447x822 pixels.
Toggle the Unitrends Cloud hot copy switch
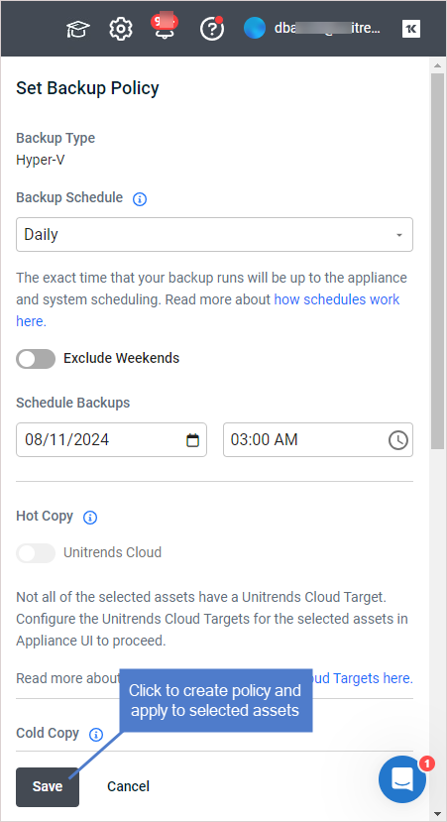36,553
